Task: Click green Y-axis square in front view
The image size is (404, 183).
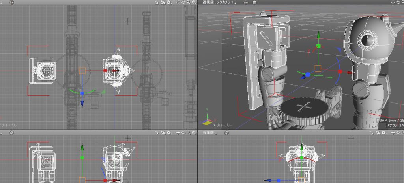Action: pos(82,157)
